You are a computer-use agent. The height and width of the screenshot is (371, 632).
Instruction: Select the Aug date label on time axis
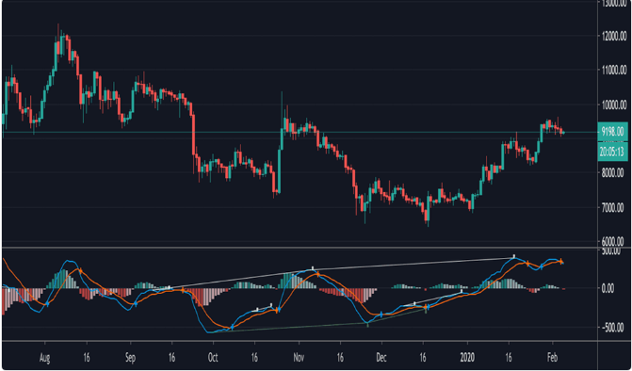click(x=45, y=358)
